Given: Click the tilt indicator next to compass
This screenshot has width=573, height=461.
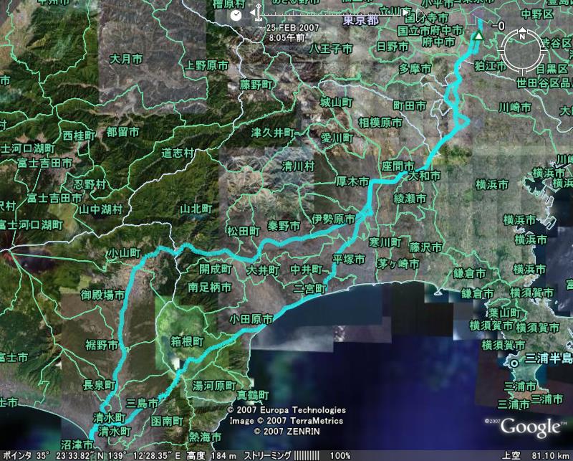Looking at the screenshot, I should [499, 27].
